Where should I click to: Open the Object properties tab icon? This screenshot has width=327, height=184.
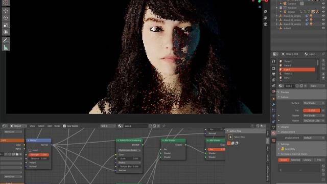[x=274, y=99]
